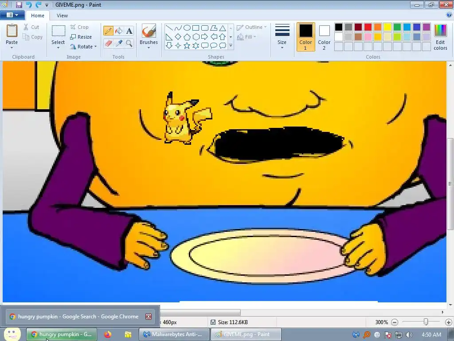454x341 pixels.
Task: Open the shape Outline dropdown
Action: pyautogui.click(x=251, y=27)
